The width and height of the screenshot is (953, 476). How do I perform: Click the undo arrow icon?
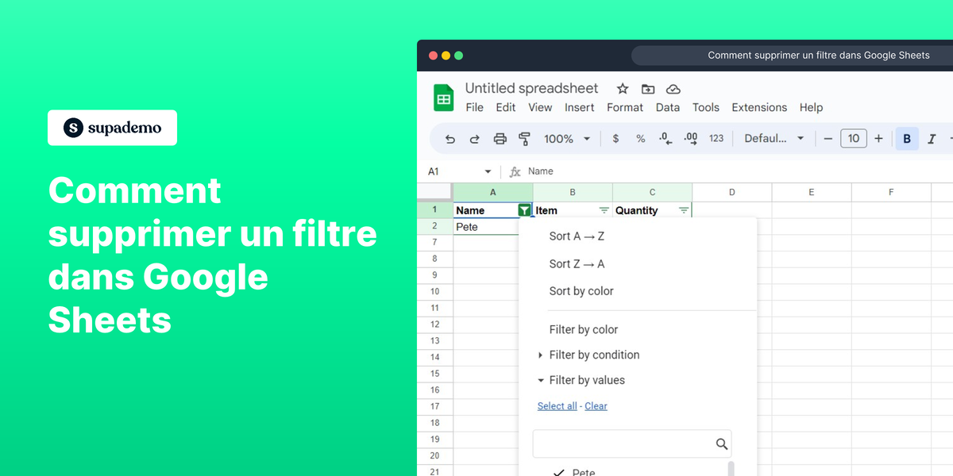point(450,139)
